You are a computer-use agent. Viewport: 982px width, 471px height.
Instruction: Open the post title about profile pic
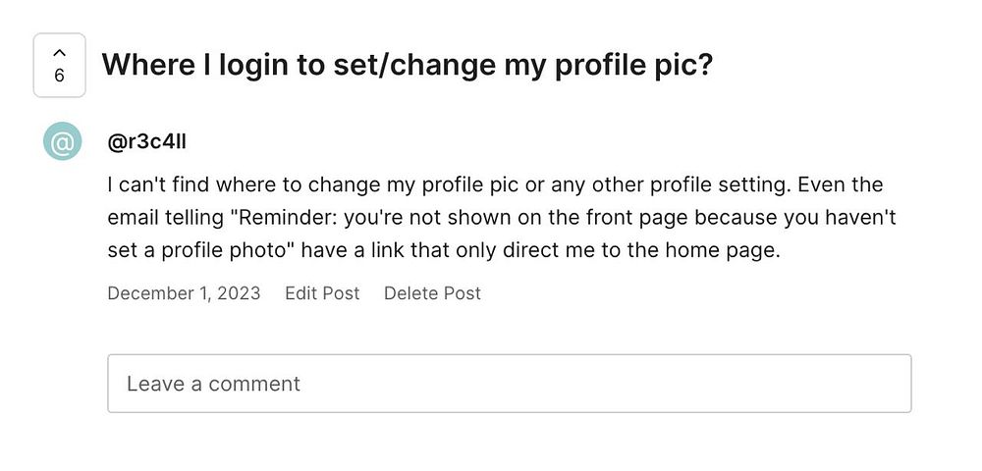pyautogui.click(x=407, y=66)
